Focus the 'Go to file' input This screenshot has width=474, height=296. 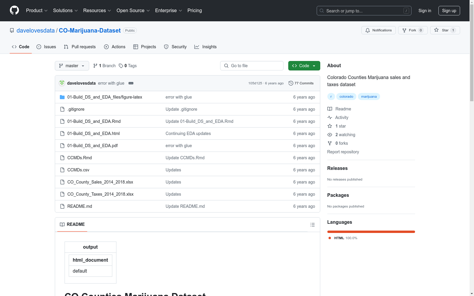(252, 66)
